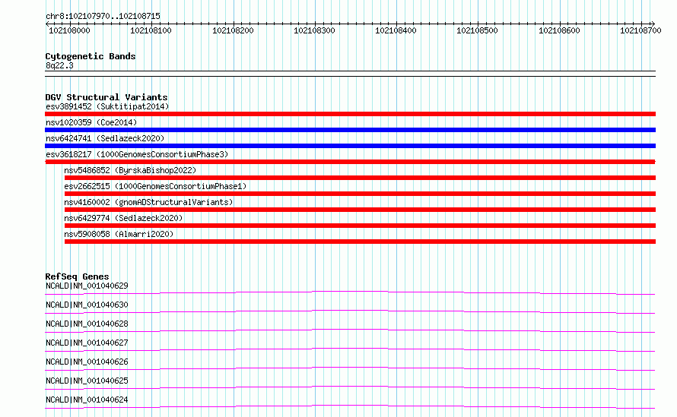Select variant label nsv6424741 (Sedlazeck2020)
Image resolution: width=677 pixels, height=417 pixels.
coord(105,138)
